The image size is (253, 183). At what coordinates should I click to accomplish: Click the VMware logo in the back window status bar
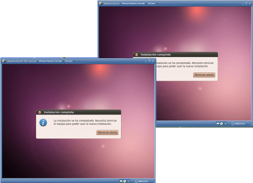[238, 124]
